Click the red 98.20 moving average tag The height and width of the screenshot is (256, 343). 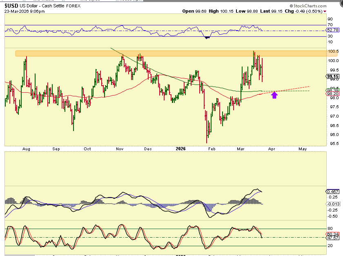click(x=332, y=93)
